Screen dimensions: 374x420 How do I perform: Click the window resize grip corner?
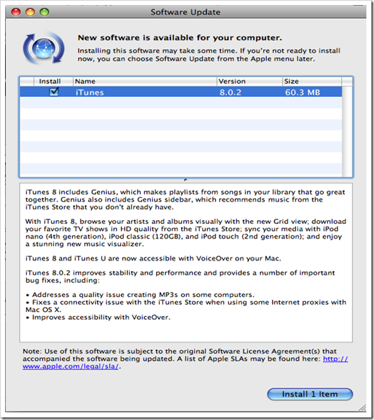click(362, 408)
